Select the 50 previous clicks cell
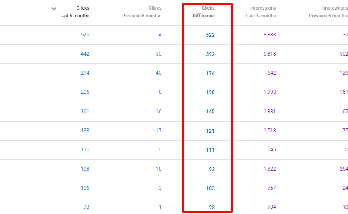The height and width of the screenshot is (214, 348). 158,54
